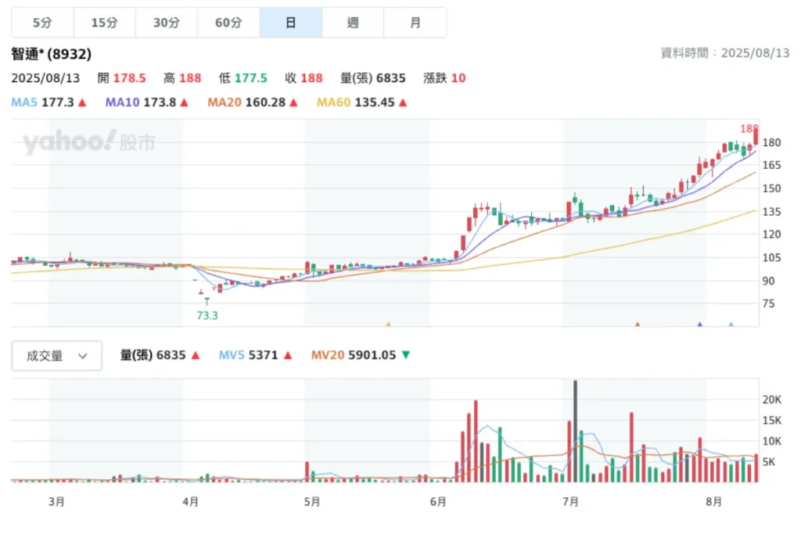Open the 成交量 indicator dropdown

[56, 355]
